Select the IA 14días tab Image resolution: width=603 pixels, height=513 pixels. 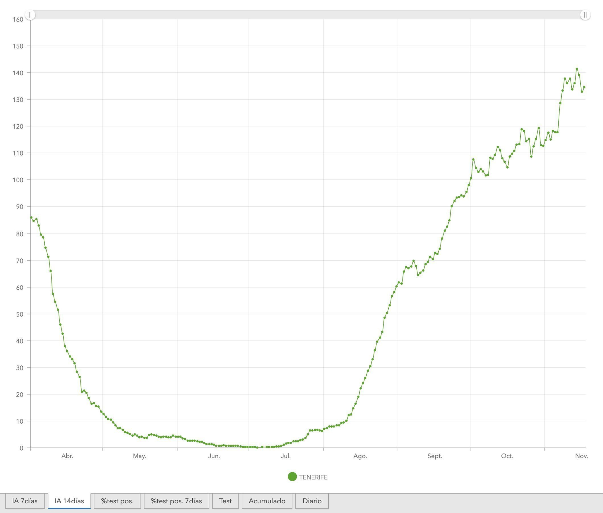69,501
